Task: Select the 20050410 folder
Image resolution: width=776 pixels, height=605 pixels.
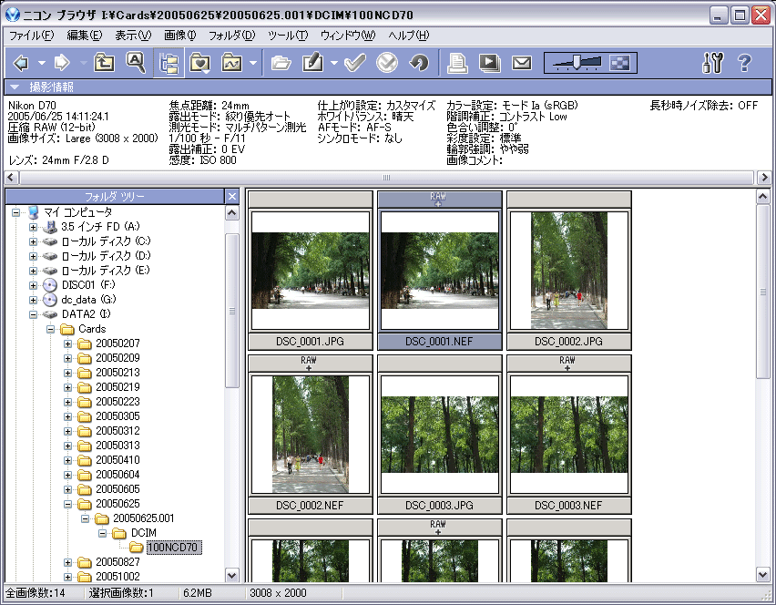Action: [117, 460]
